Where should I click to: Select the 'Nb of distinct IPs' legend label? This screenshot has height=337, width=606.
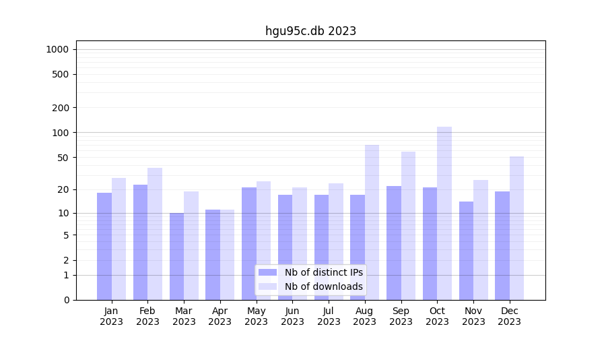tap(323, 272)
